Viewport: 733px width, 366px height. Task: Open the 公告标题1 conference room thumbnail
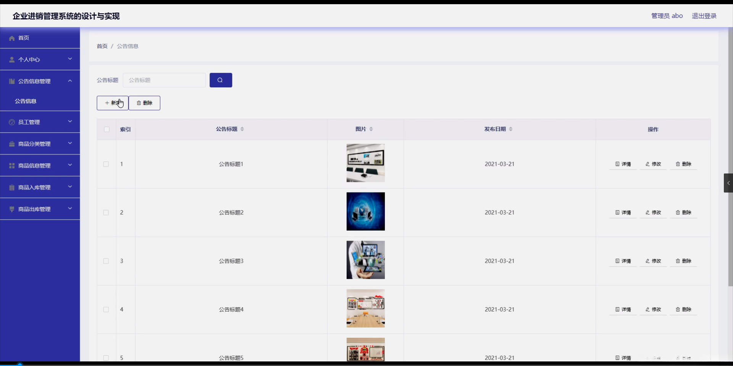[365, 163]
